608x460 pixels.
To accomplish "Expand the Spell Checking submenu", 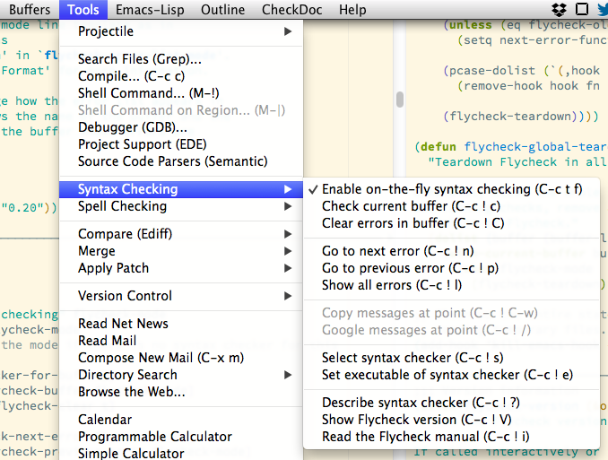I will pyautogui.click(x=181, y=206).
